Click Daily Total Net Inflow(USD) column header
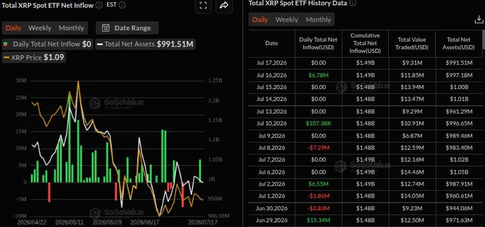485x227 pixels. pyautogui.click(x=319, y=43)
